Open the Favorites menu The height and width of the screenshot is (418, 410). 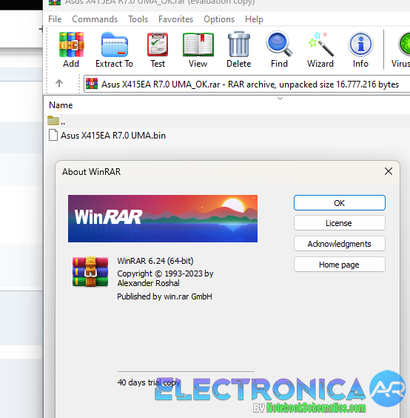point(175,19)
